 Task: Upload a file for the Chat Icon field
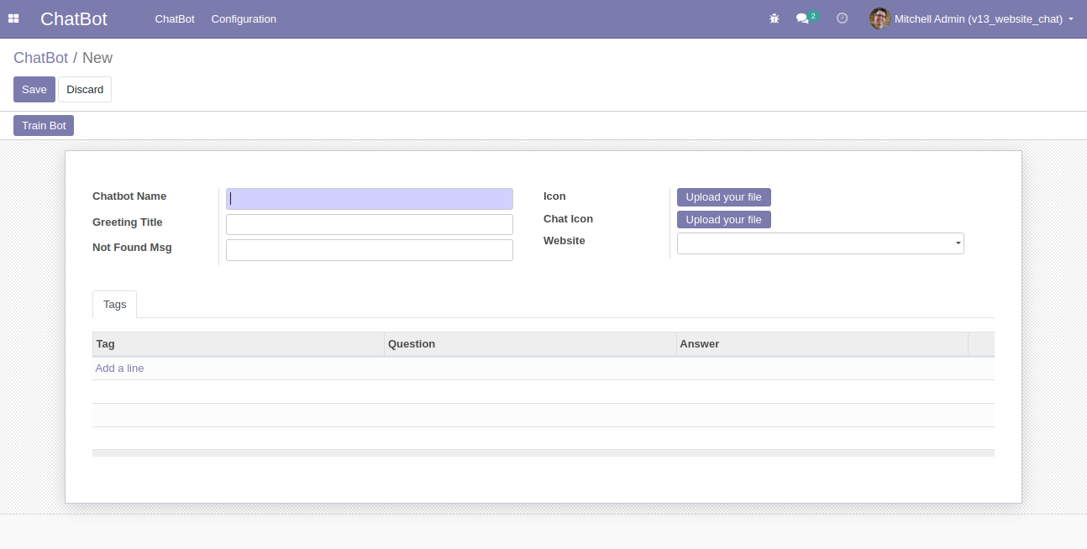pyautogui.click(x=723, y=219)
